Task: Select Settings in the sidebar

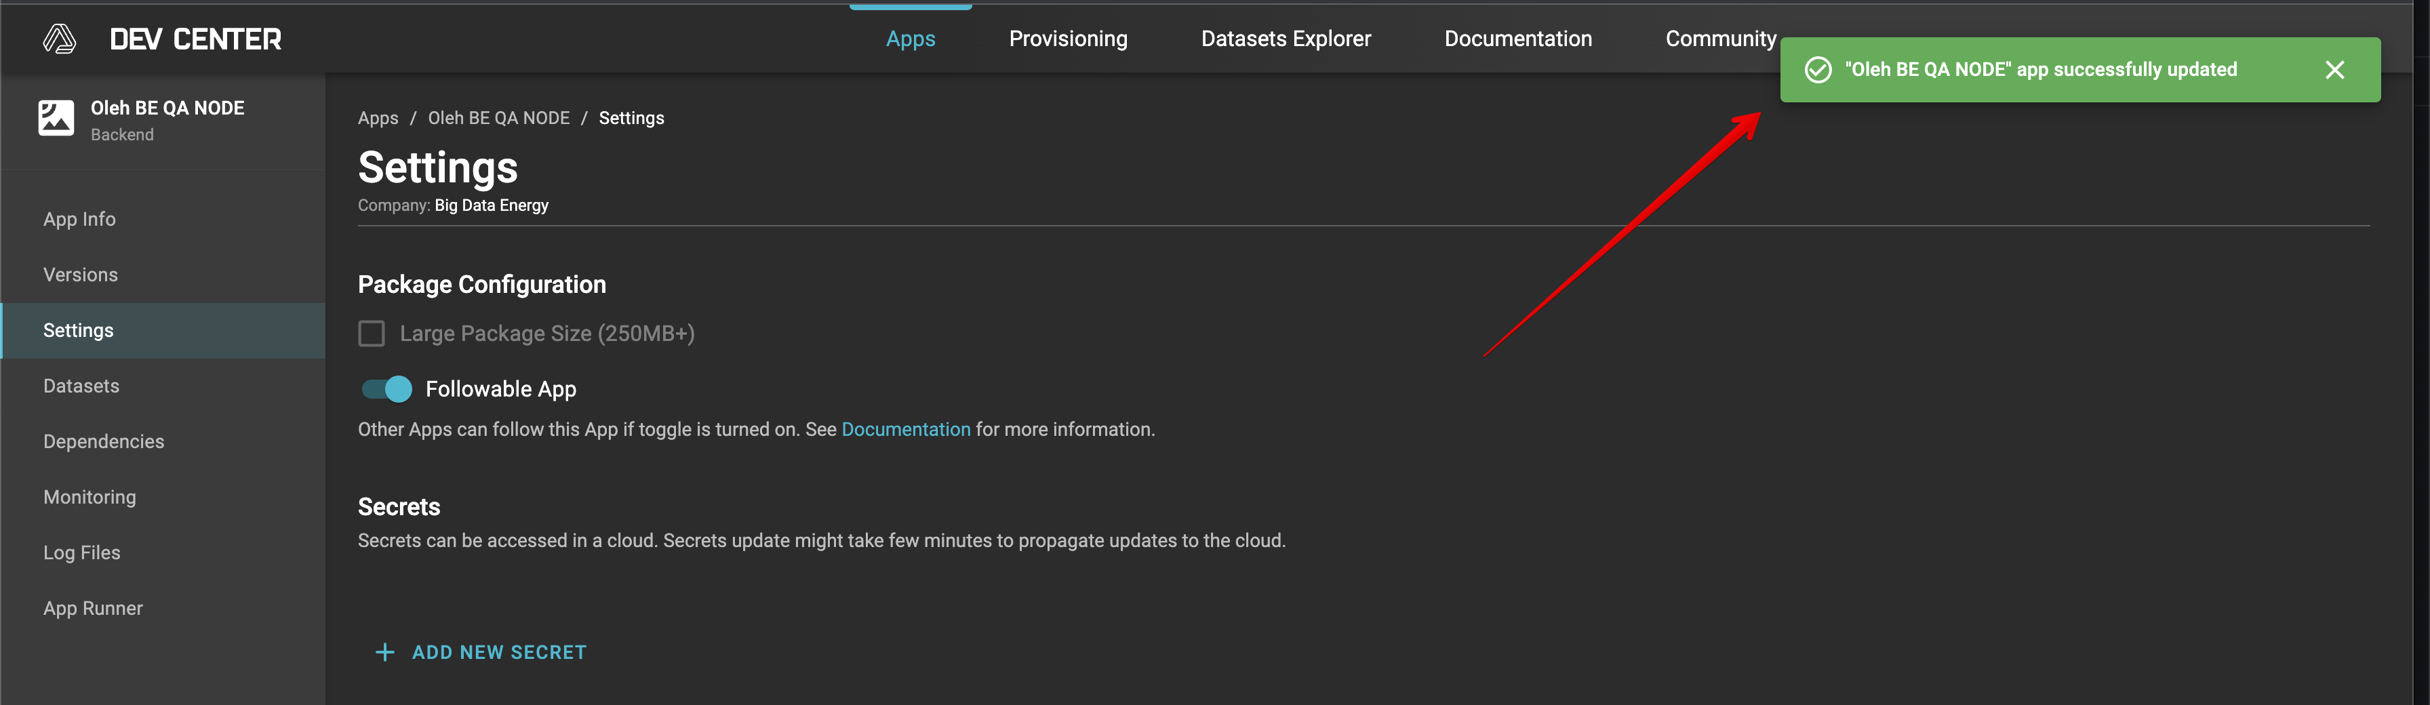Action: click(x=163, y=331)
